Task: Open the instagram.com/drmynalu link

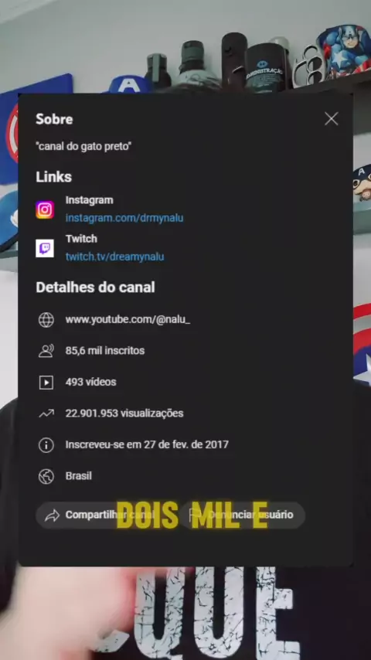Action: click(124, 218)
